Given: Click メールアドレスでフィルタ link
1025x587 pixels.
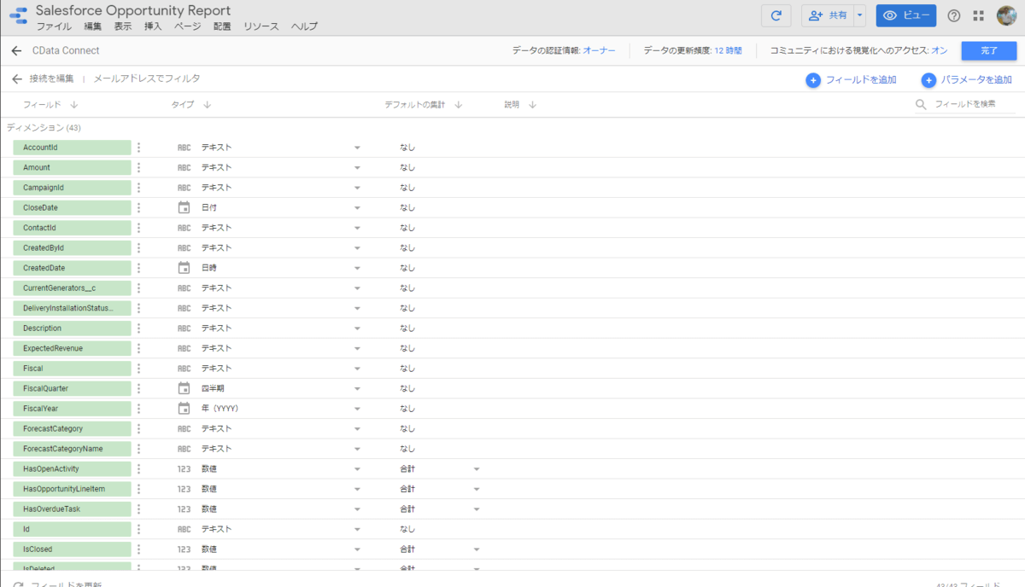Looking at the screenshot, I should [147, 79].
